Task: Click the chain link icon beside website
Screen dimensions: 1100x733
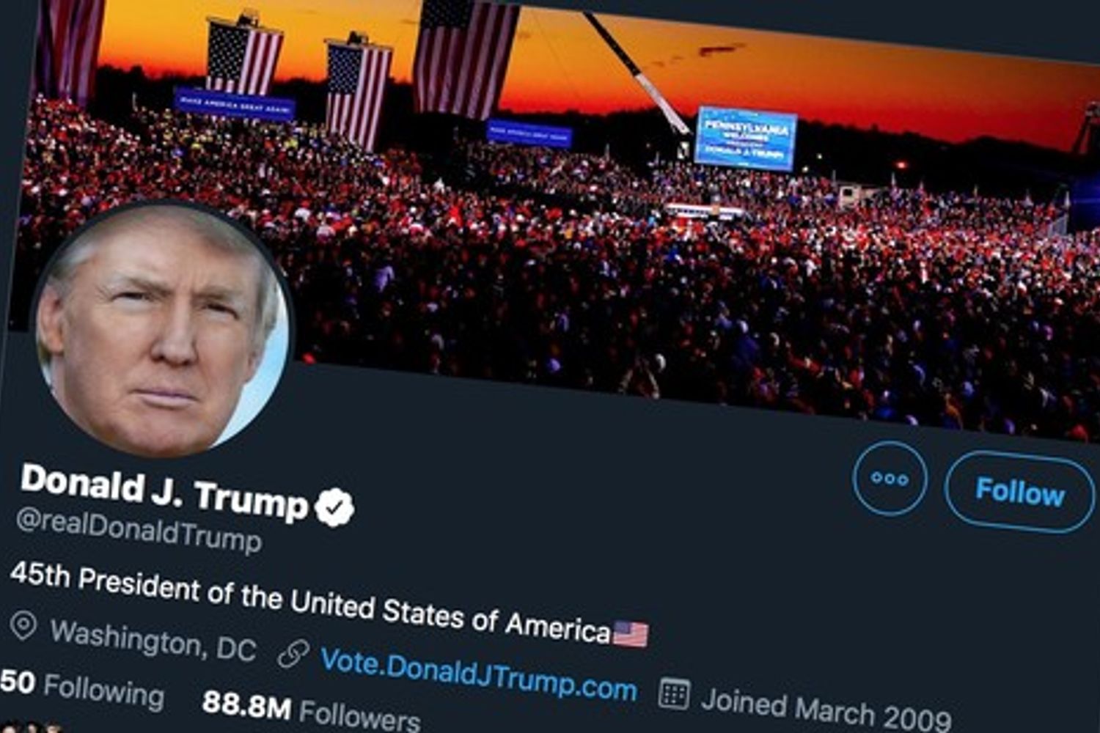Action: [293, 653]
